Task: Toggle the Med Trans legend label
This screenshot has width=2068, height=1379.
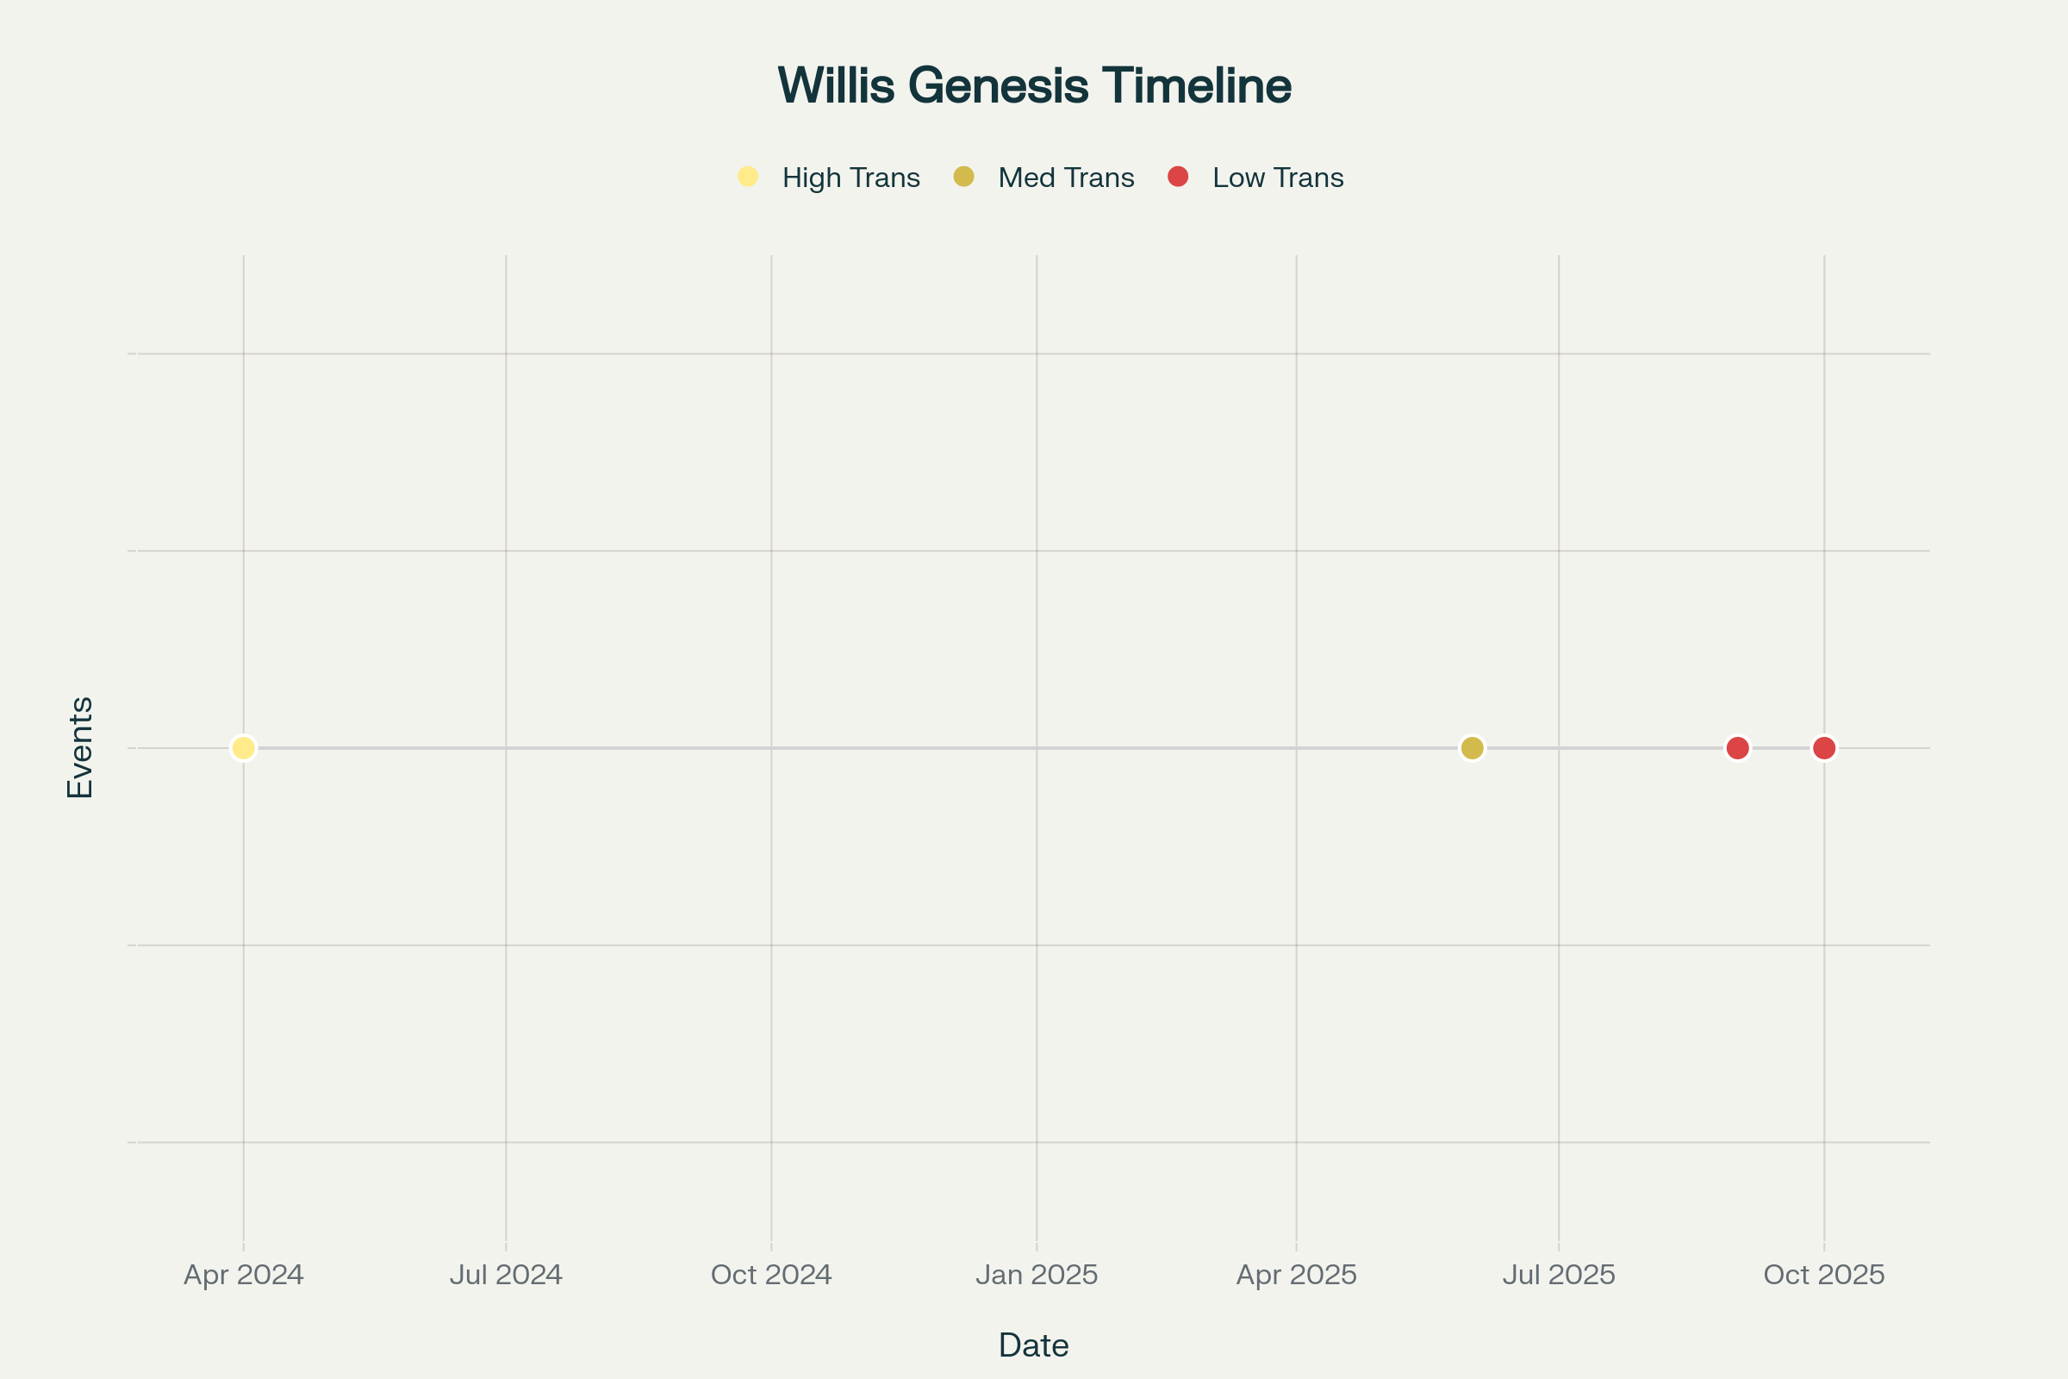Action: (1066, 178)
